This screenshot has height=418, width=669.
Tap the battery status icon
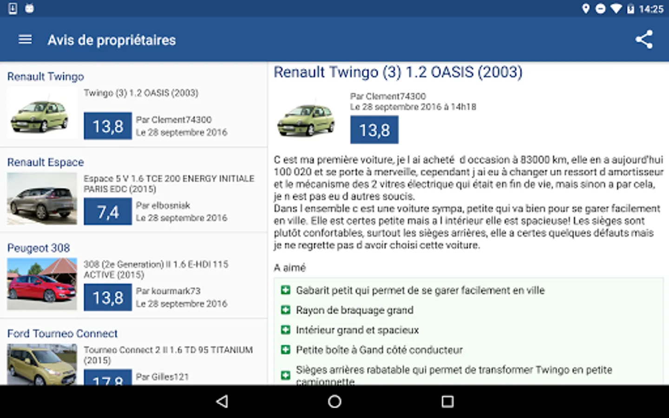630,8
